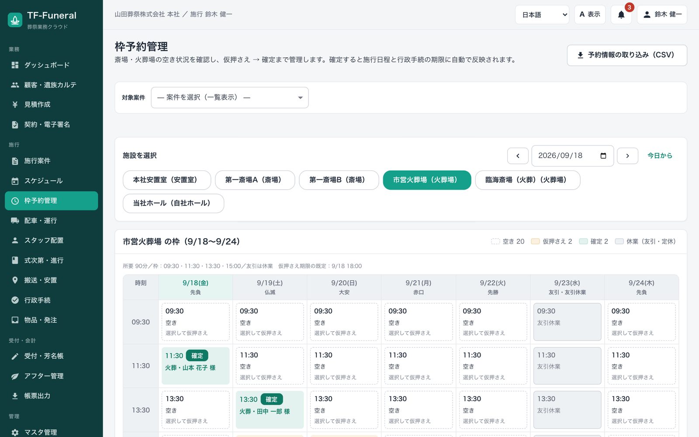Click the 物品・発注 inventory icon
699x437 pixels.
coord(15,320)
